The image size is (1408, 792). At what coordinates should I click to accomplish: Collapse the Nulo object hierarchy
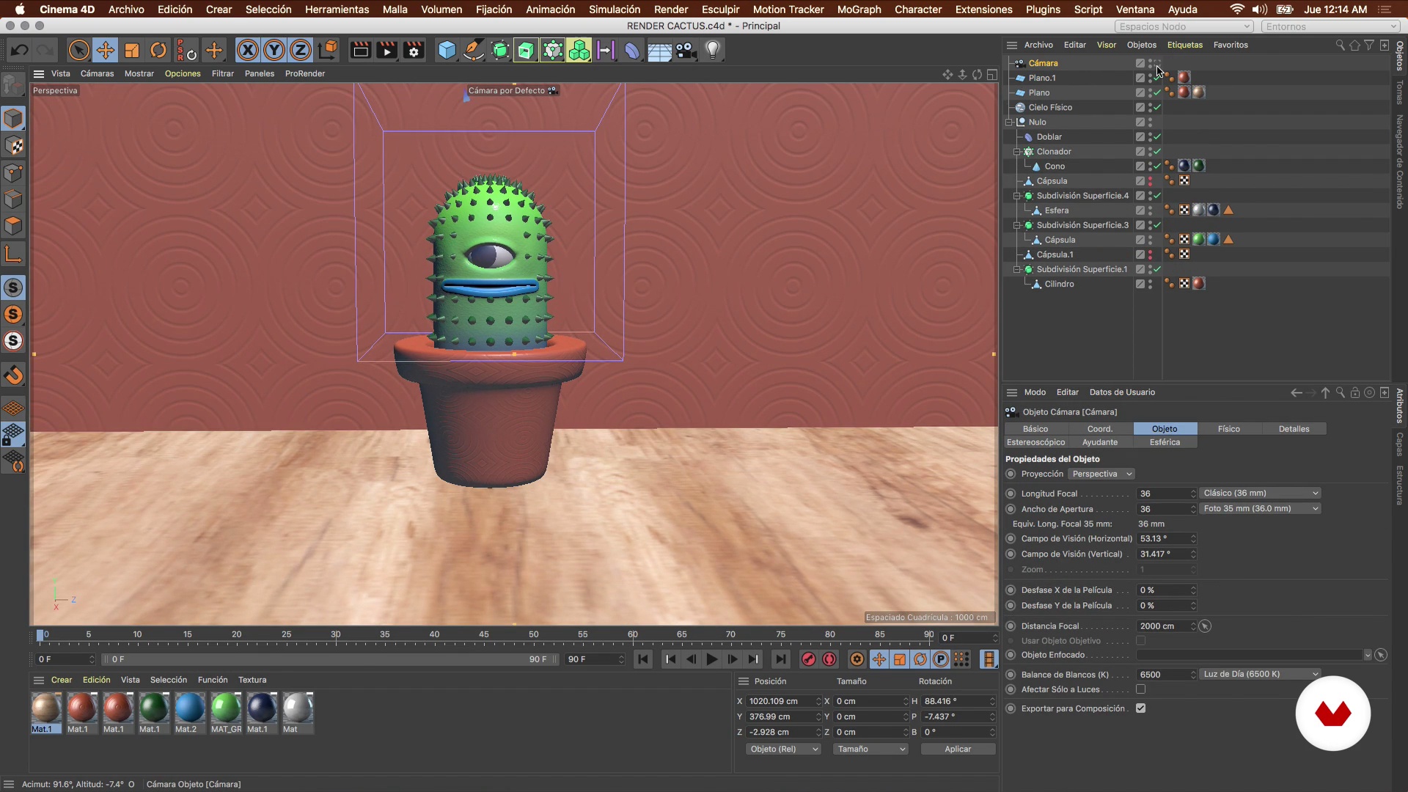click(1009, 122)
